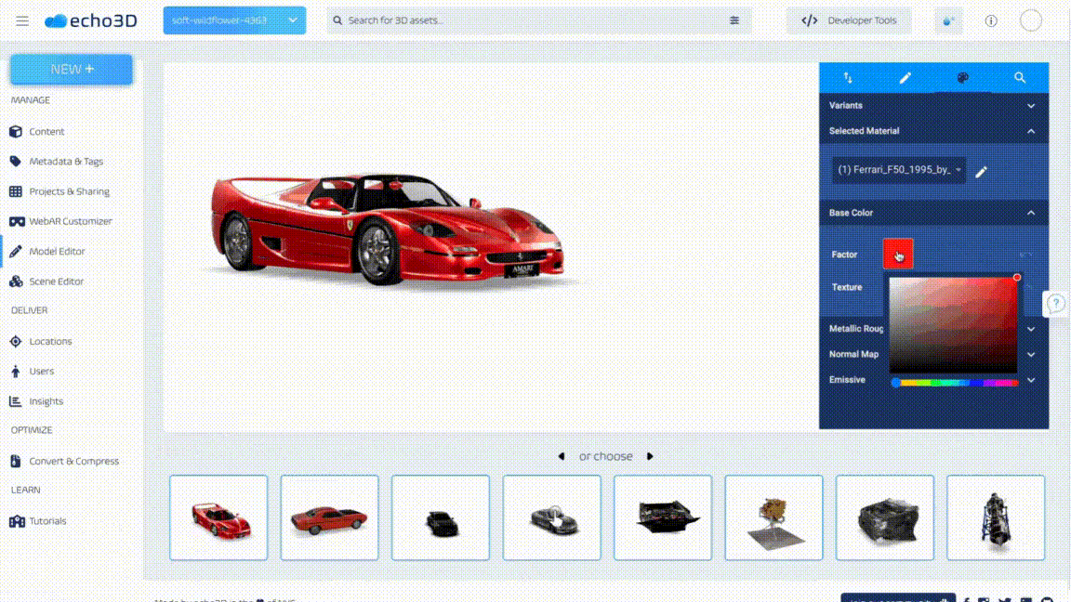Viewport: 1071px width, 602px height.
Task: Click the NEW + button
Action: 72,70
